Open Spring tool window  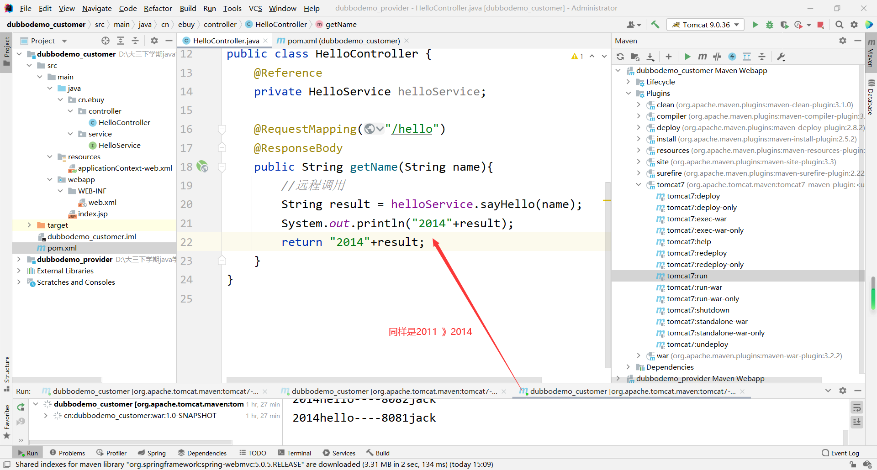[152, 453]
